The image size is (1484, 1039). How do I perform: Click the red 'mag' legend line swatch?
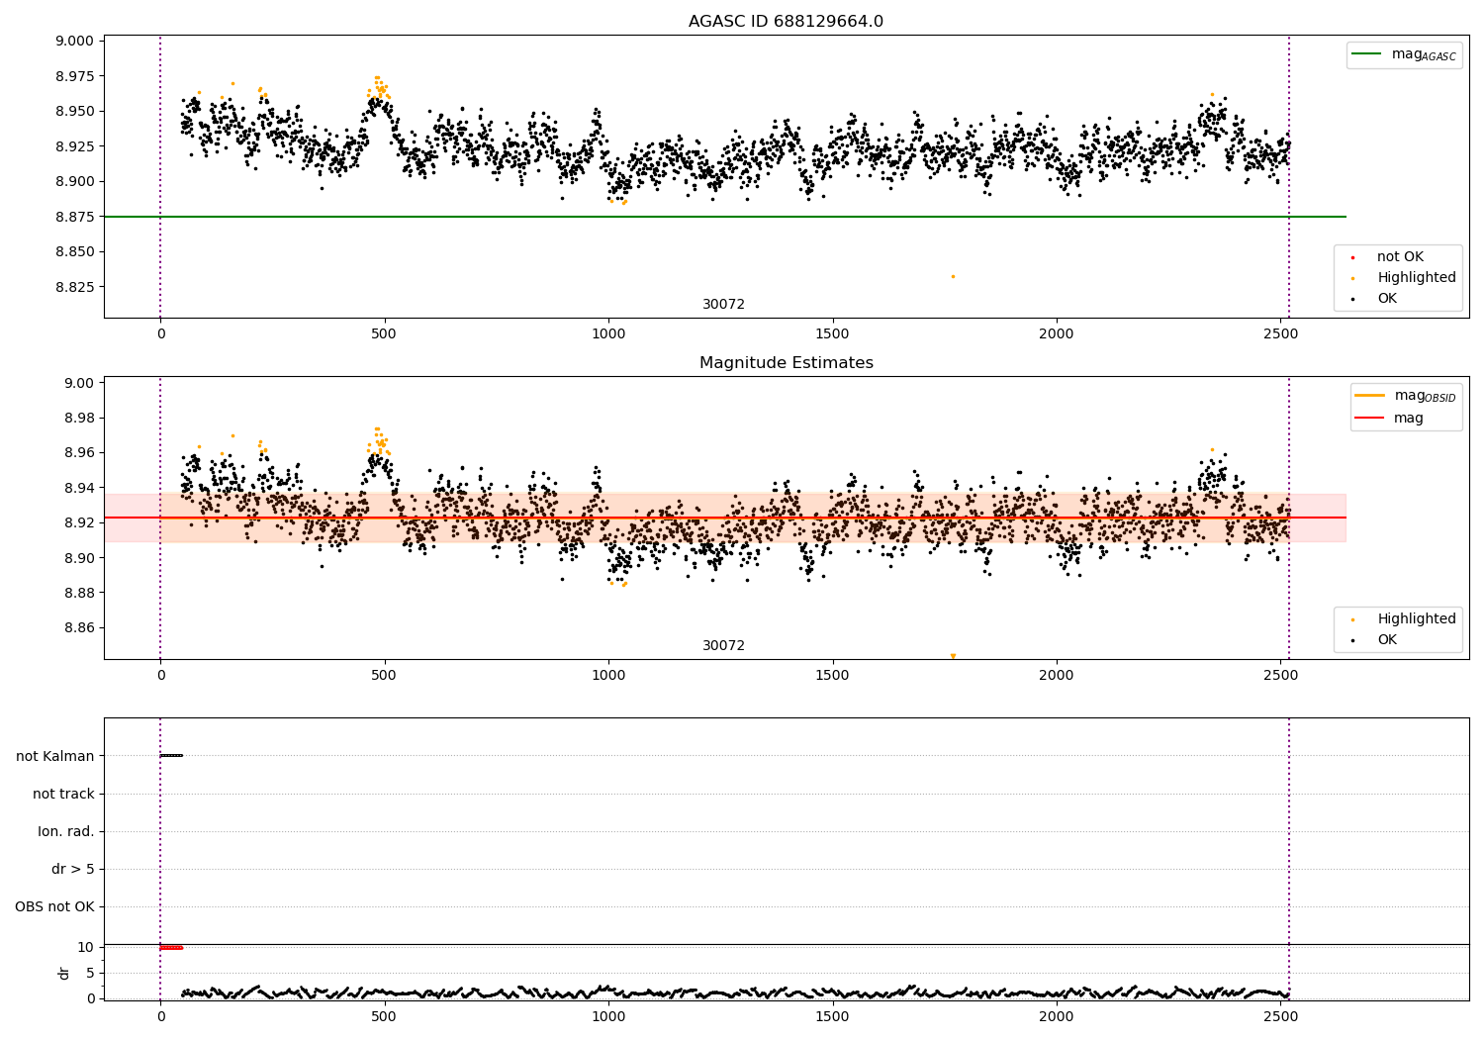tap(1370, 418)
